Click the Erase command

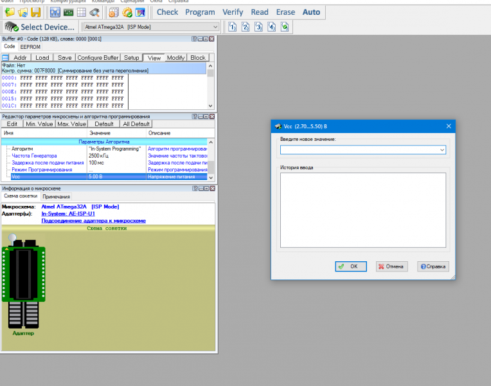coord(285,12)
